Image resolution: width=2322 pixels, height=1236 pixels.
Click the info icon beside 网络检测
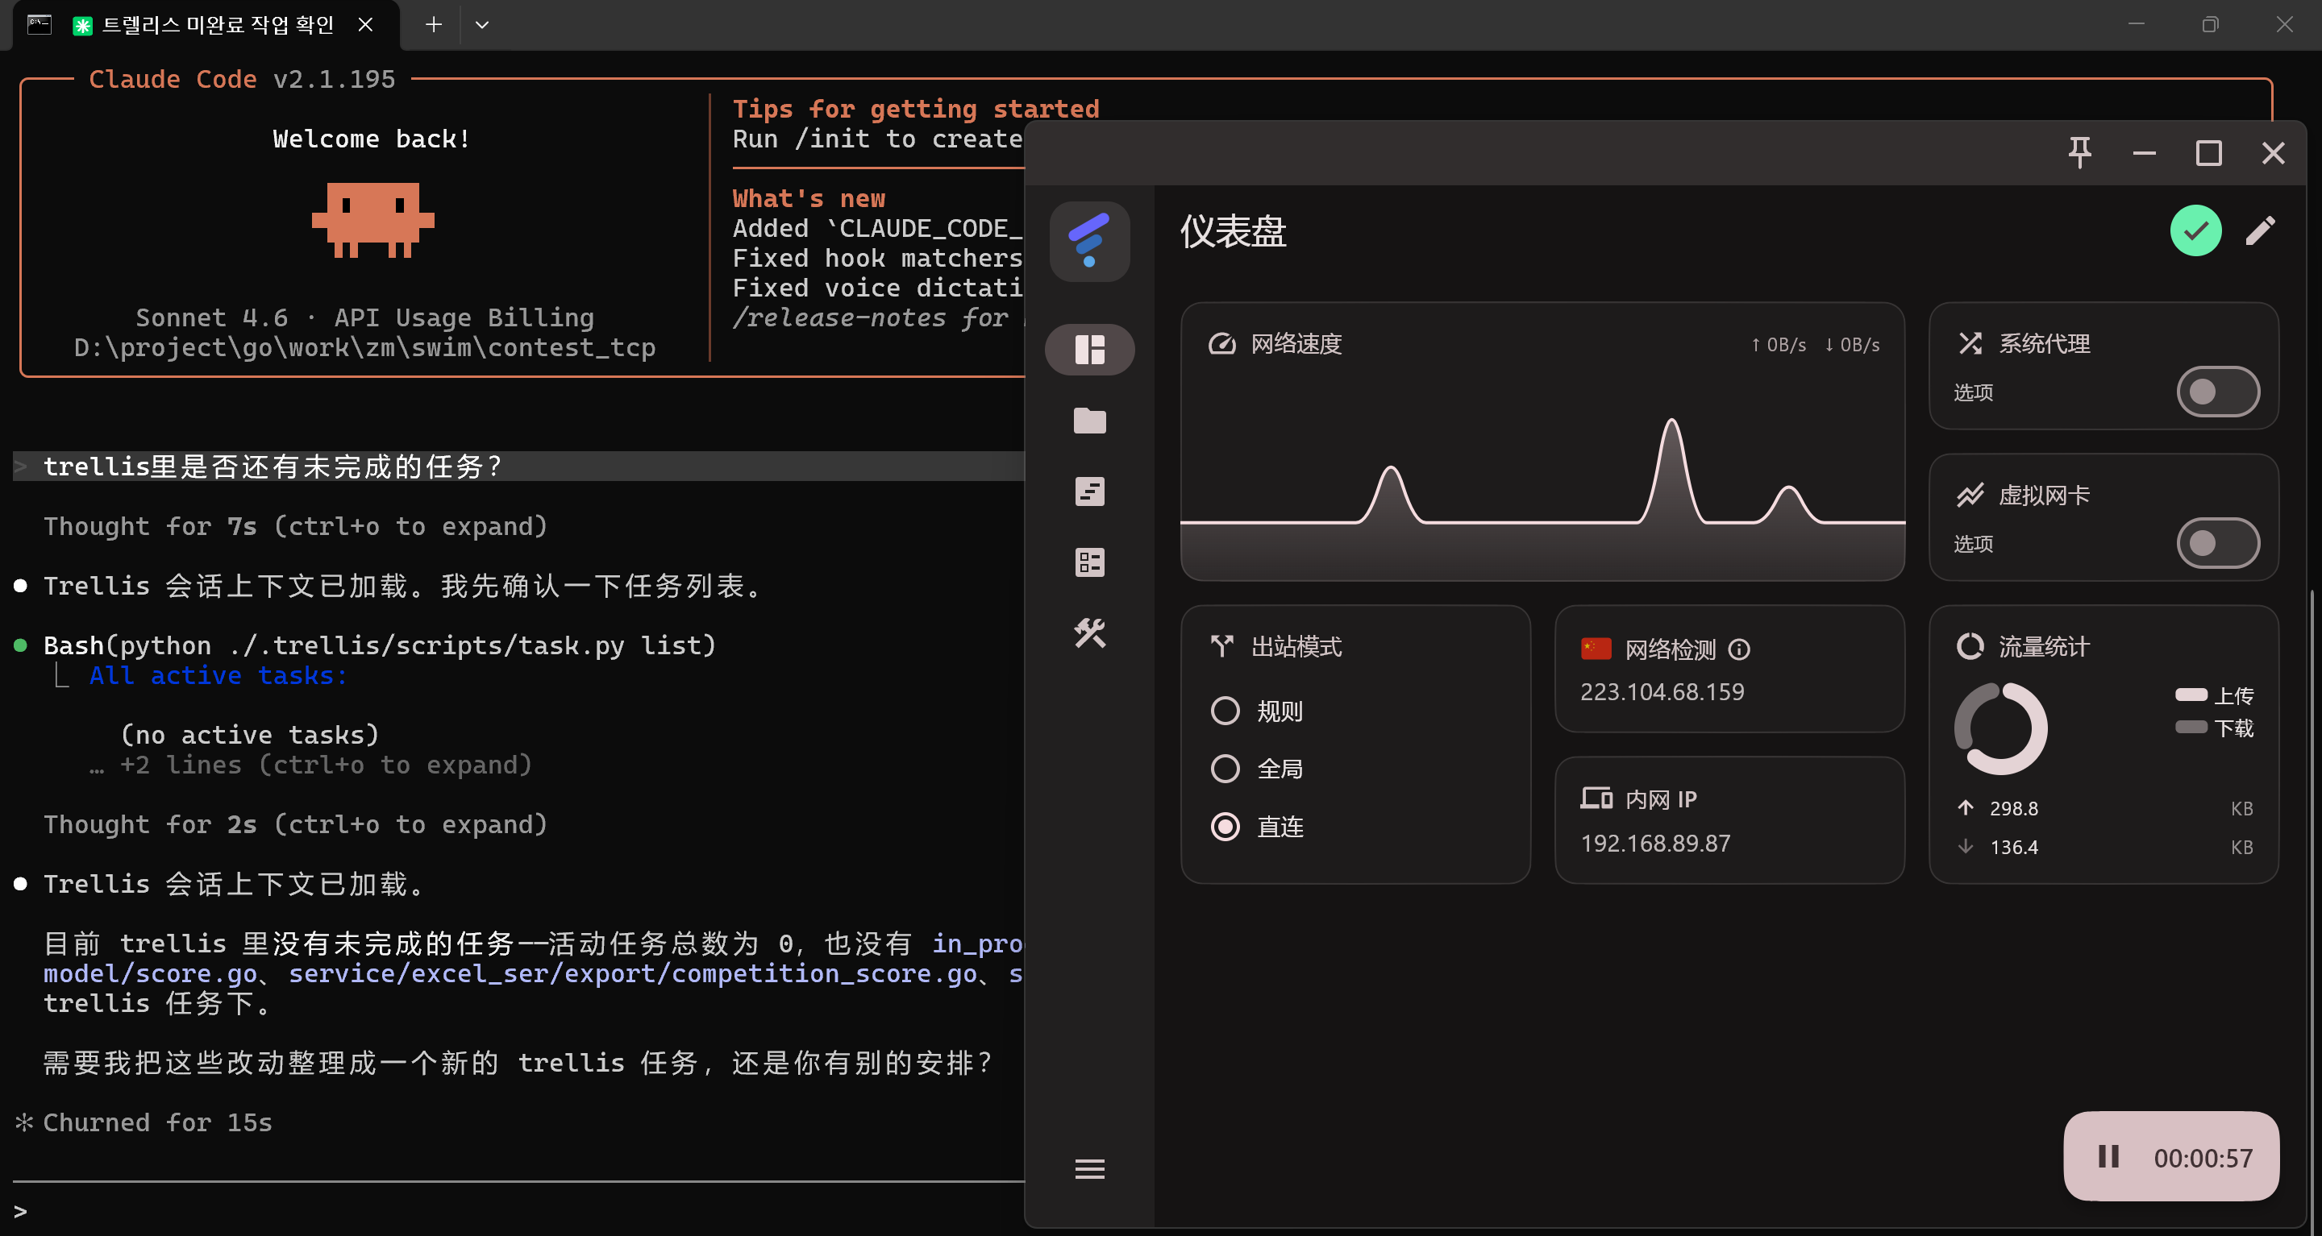coord(1739,649)
